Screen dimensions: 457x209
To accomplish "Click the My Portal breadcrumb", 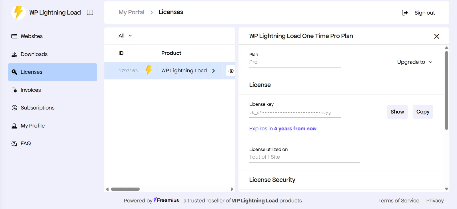I will point(131,12).
